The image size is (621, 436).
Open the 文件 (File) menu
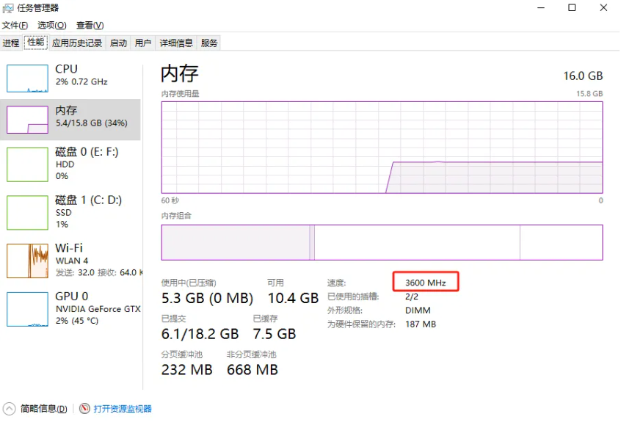(x=15, y=24)
